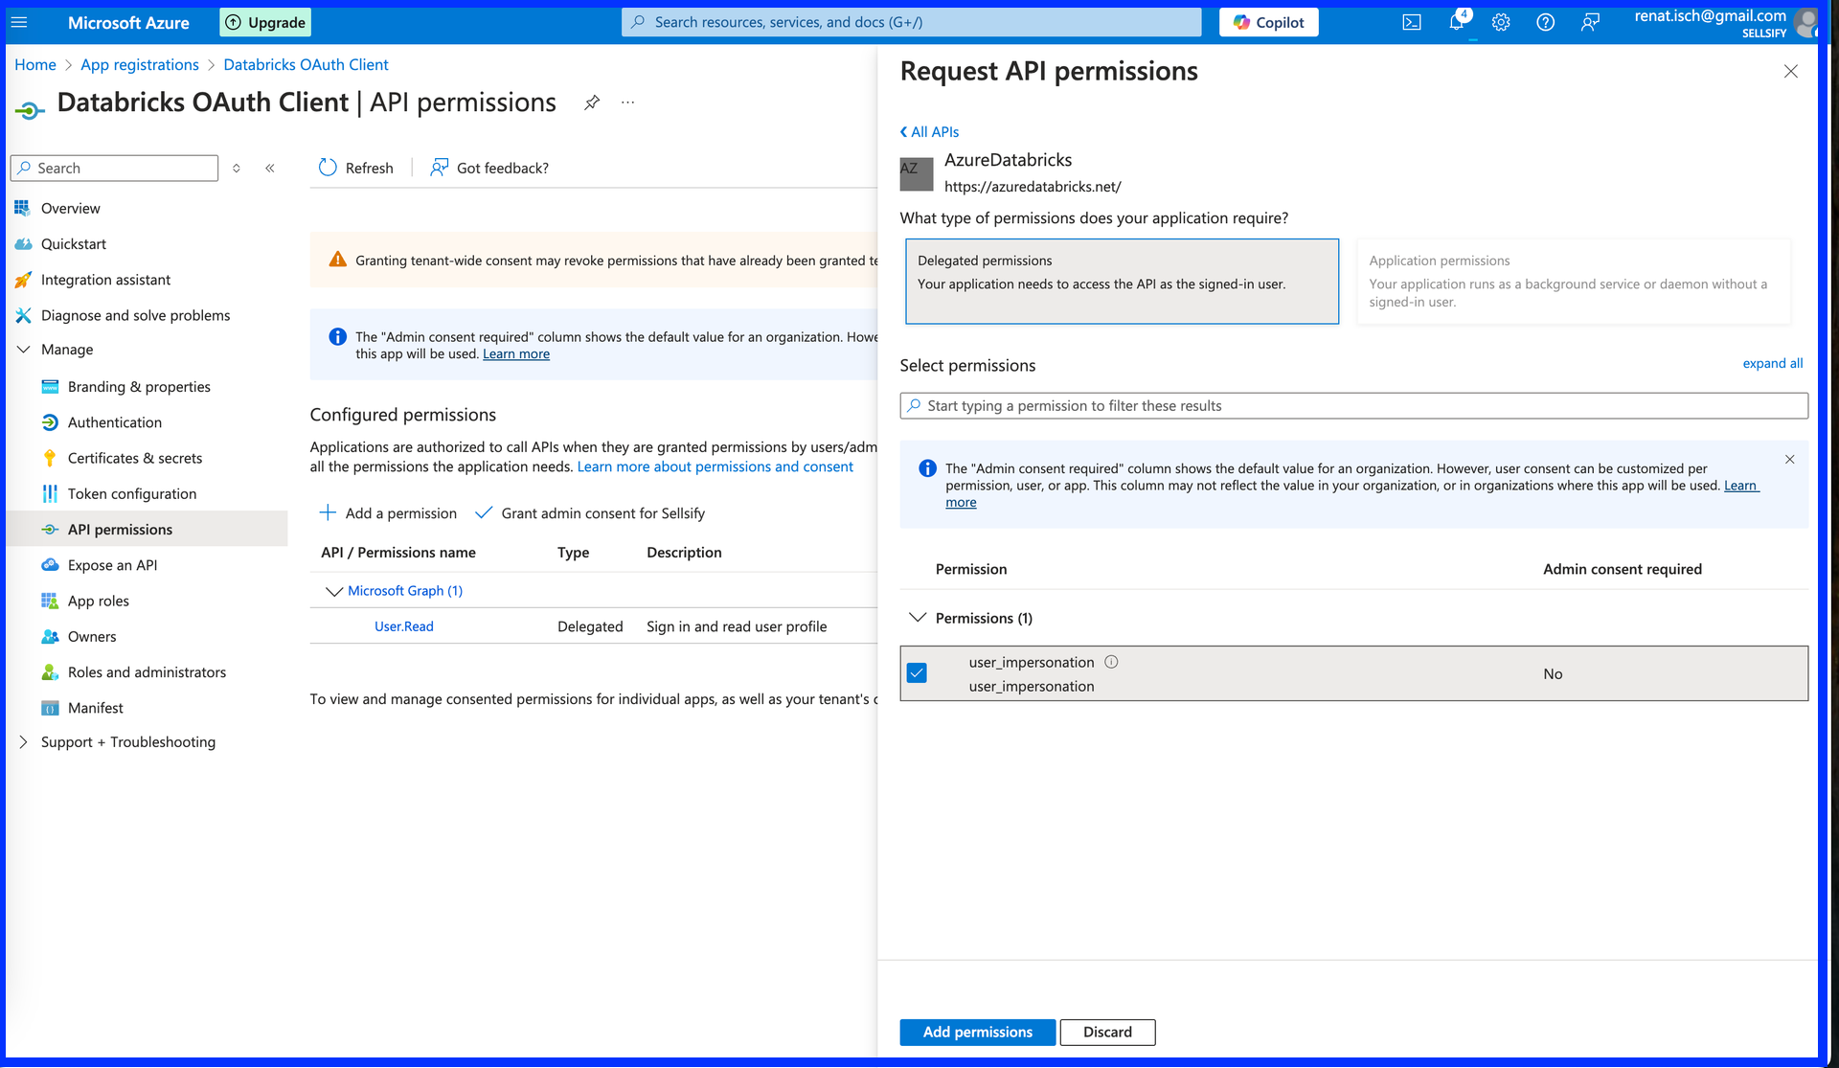Focus the permission filter input field
1839x1068 pixels.
(1353, 406)
